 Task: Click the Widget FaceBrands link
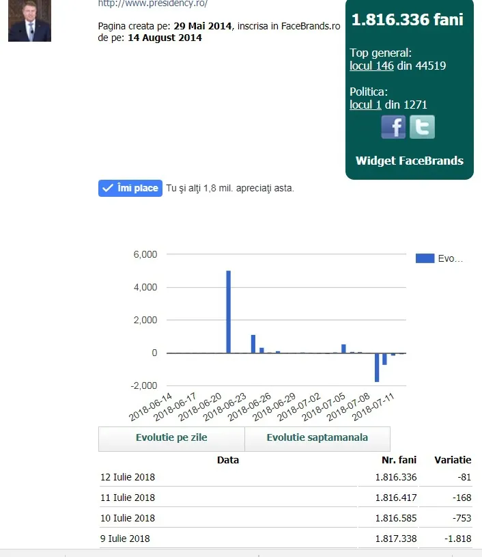point(409,161)
